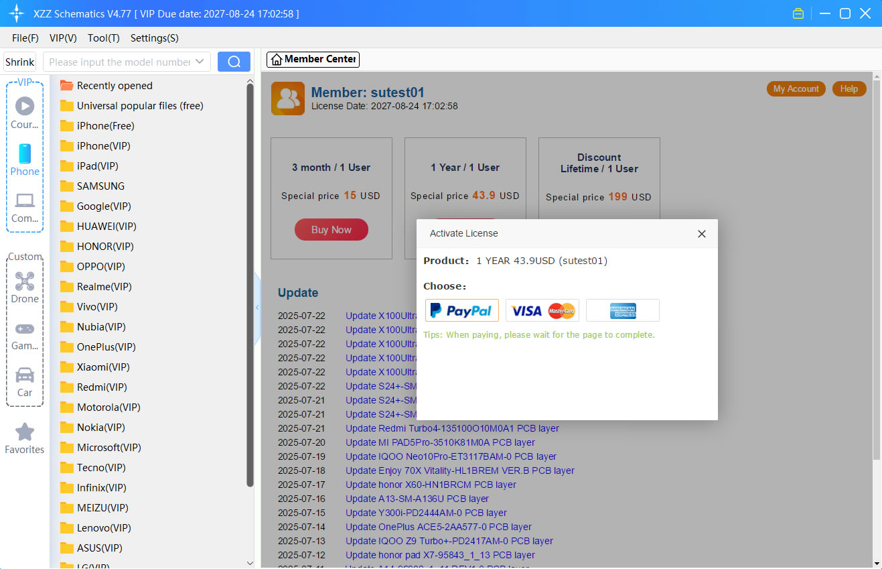
Task: Open Update honor X60 PCB layer link
Action: pos(431,485)
